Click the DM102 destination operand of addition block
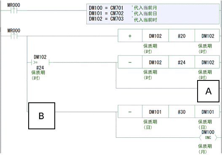The image size is (222, 155). (207, 36)
